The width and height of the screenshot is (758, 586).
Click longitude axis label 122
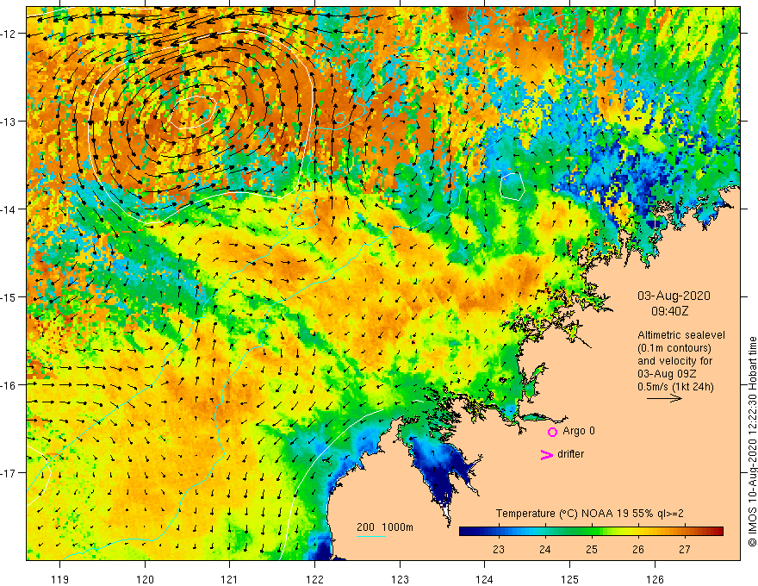[314, 580]
